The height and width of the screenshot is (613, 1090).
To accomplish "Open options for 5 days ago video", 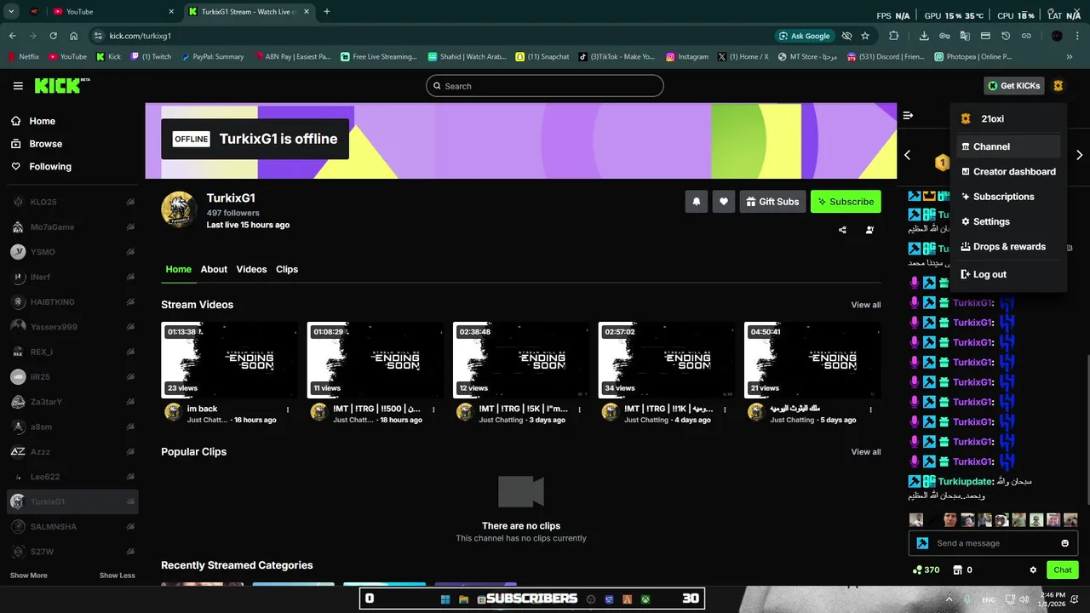I will [x=870, y=410].
